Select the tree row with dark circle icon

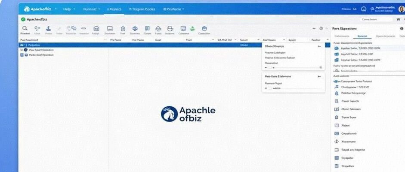coord(37,50)
